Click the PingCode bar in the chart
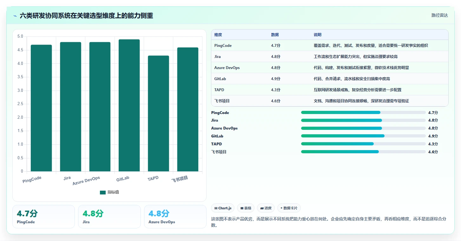 [41, 108]
